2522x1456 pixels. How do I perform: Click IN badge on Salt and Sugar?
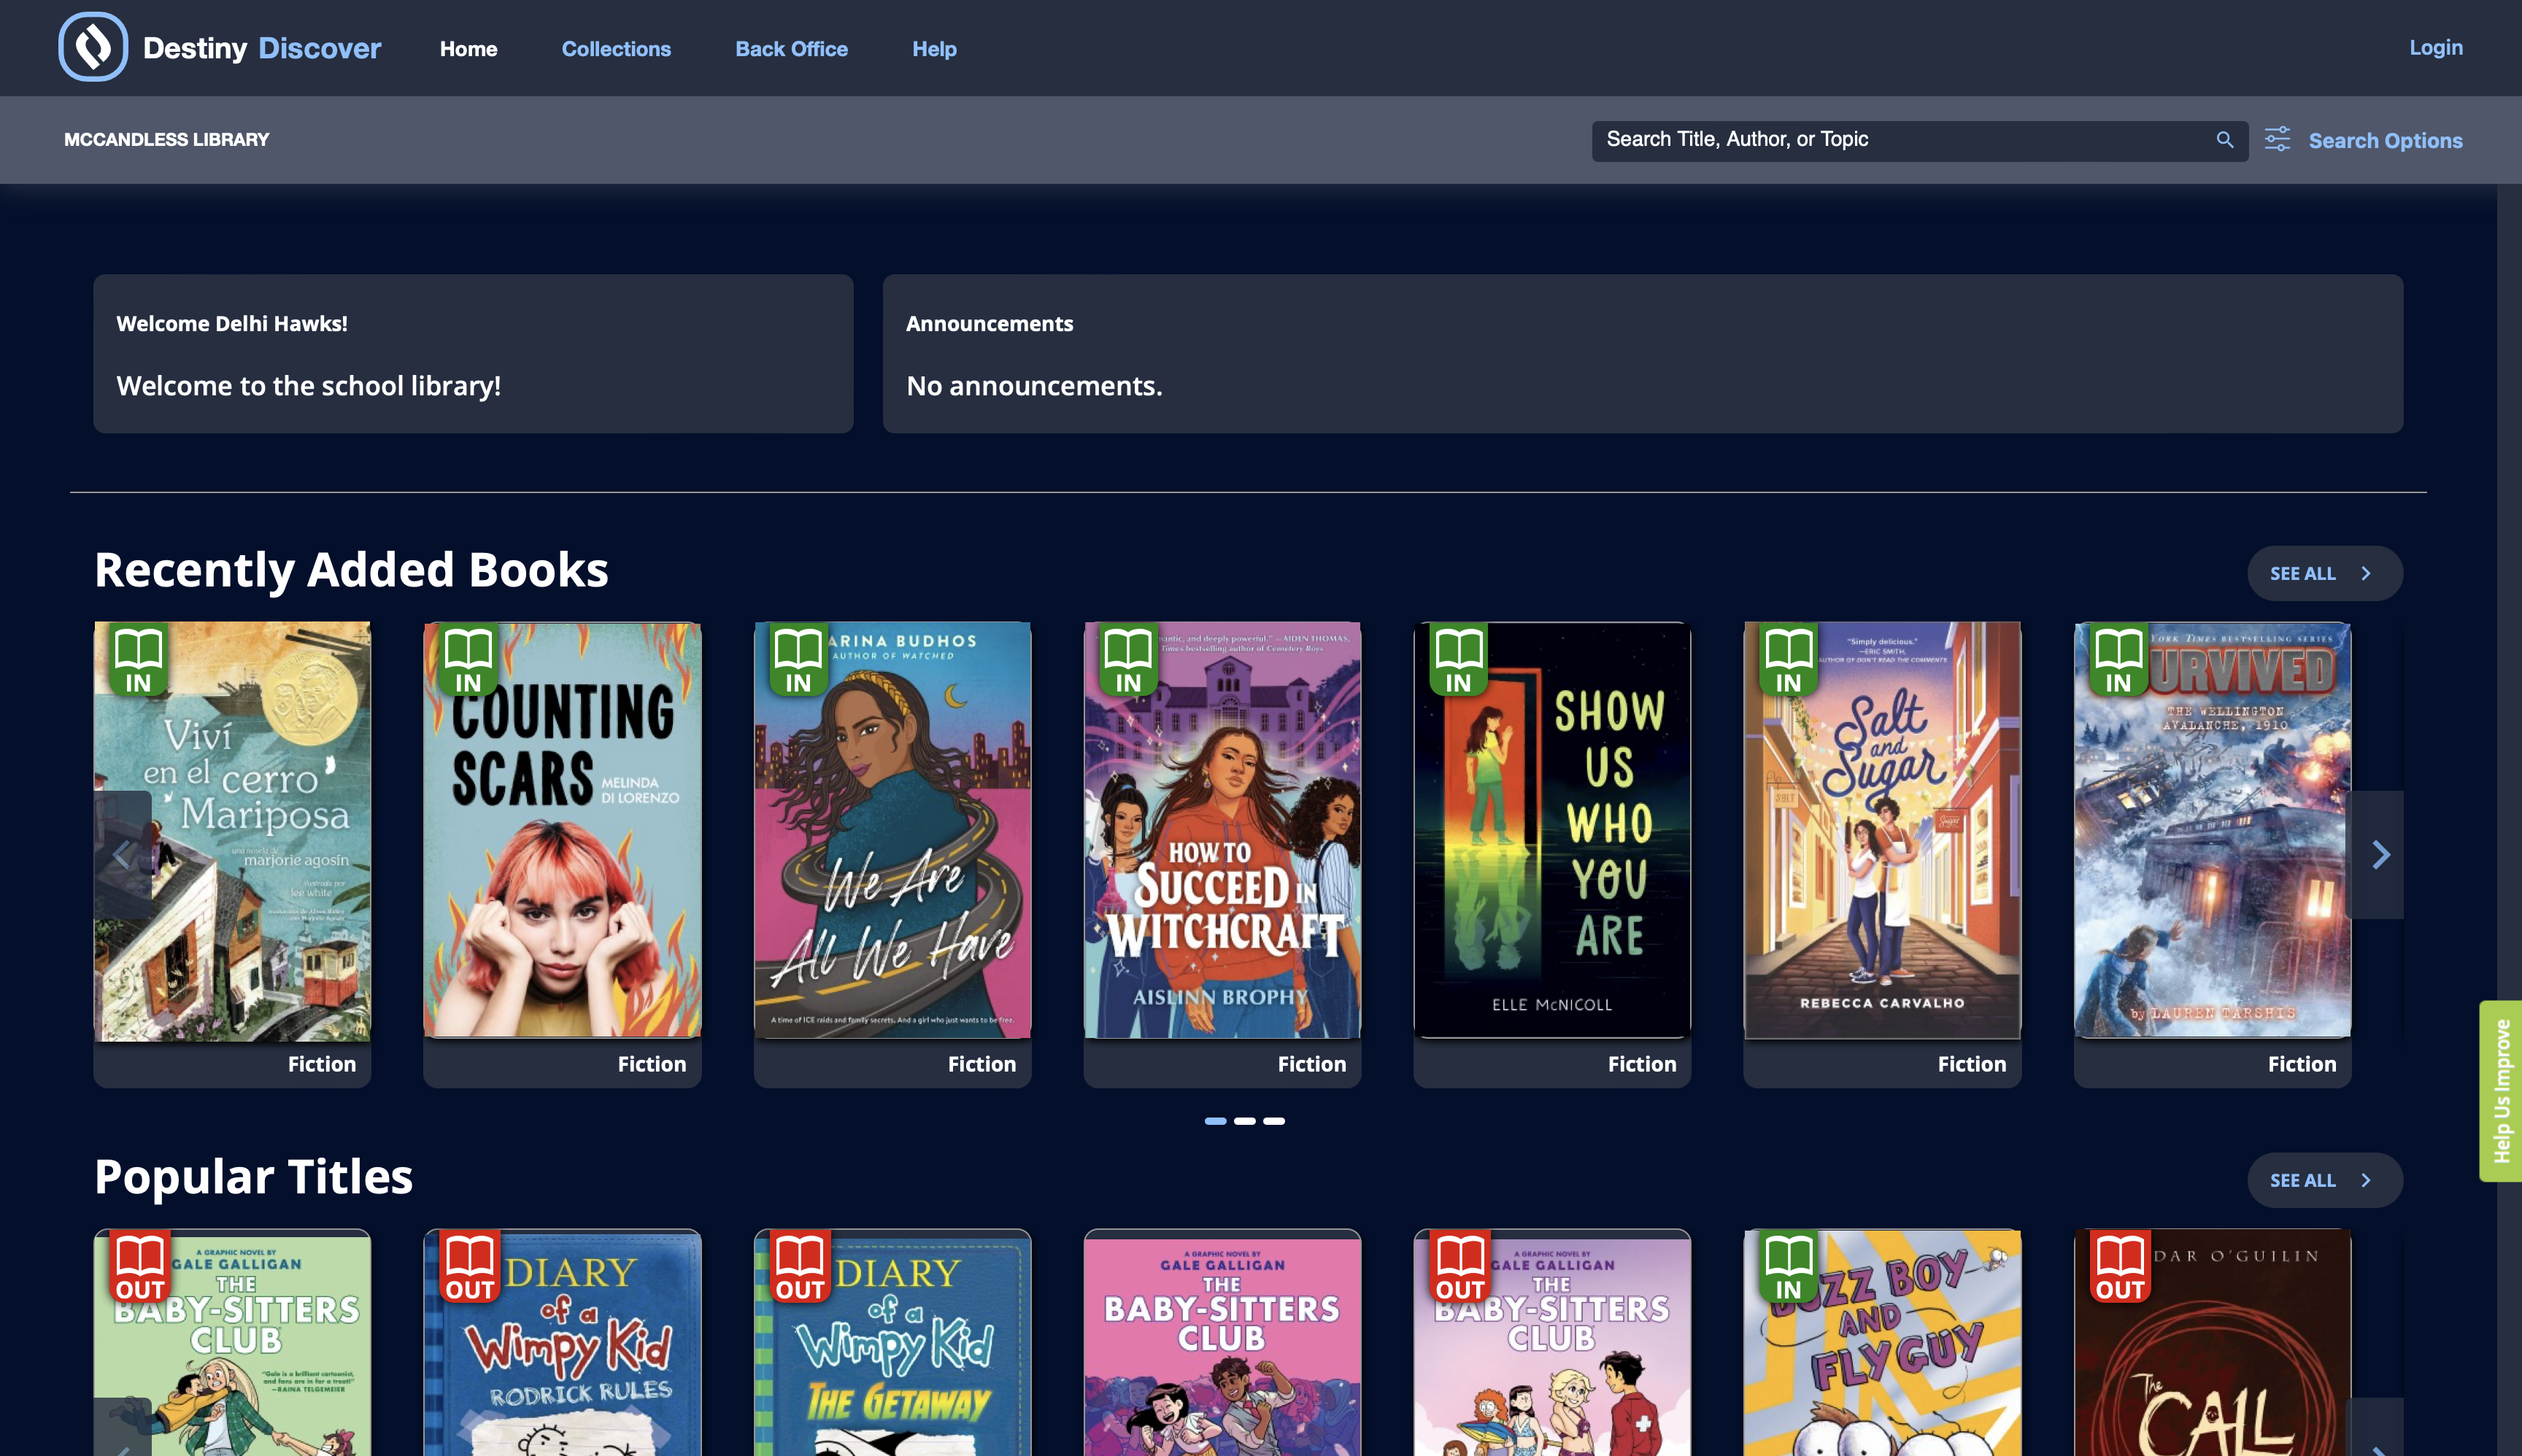point(1789,661)
